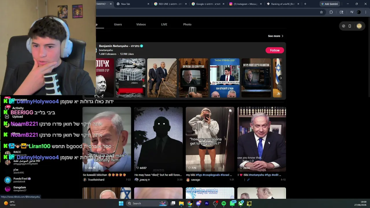This screenshot has width=370, height=208.
Task: Open Upload in TikTok sidebar
Action: (17, 117)
